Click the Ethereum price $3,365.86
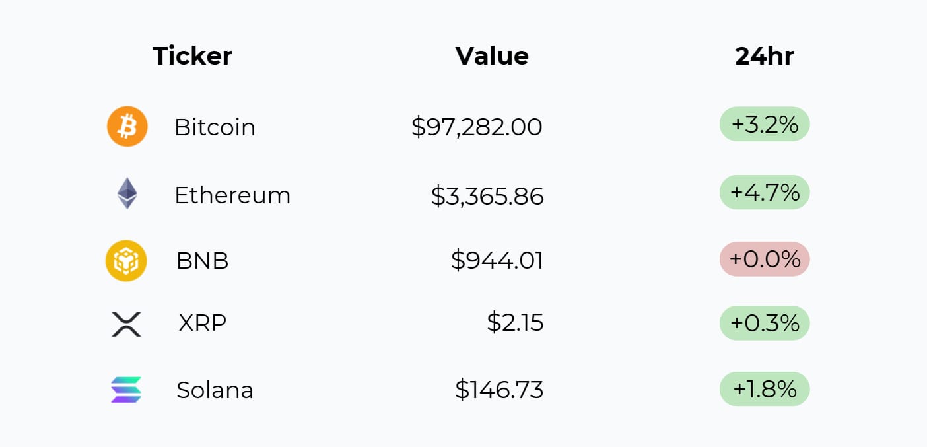Screen dimensions: 927x447 (487, 195)
